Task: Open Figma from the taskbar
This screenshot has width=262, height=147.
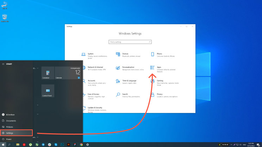Action: (x=75, y=145)
